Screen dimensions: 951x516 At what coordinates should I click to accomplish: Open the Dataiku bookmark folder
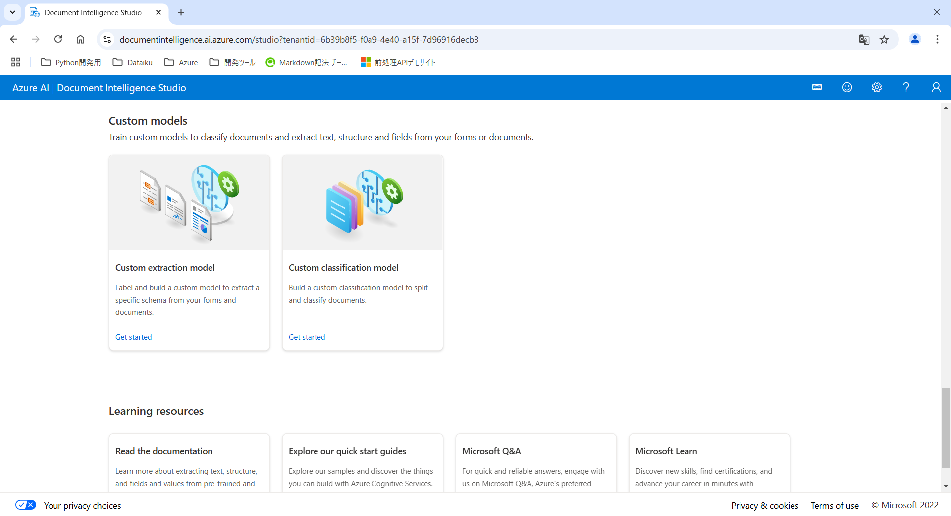(132, 62)
